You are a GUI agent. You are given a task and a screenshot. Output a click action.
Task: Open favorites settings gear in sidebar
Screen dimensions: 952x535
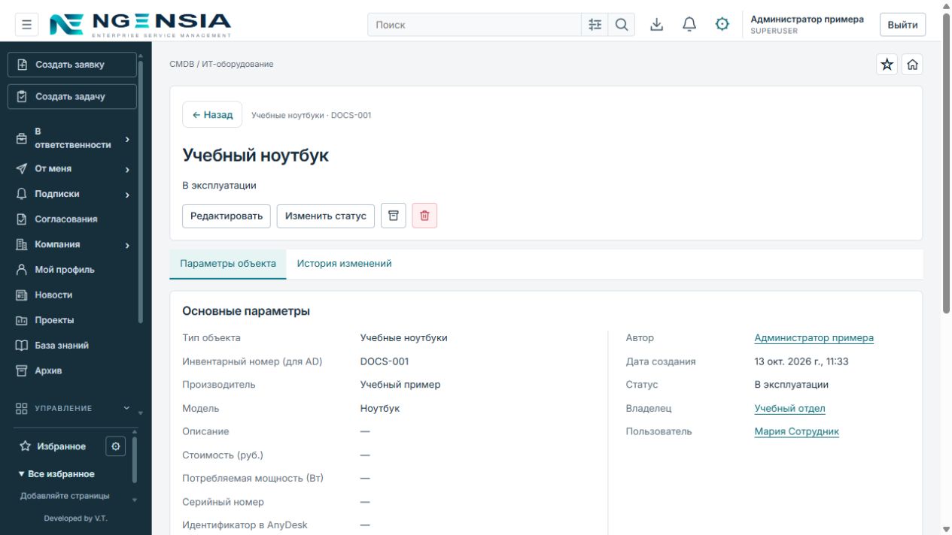point(115,446)
